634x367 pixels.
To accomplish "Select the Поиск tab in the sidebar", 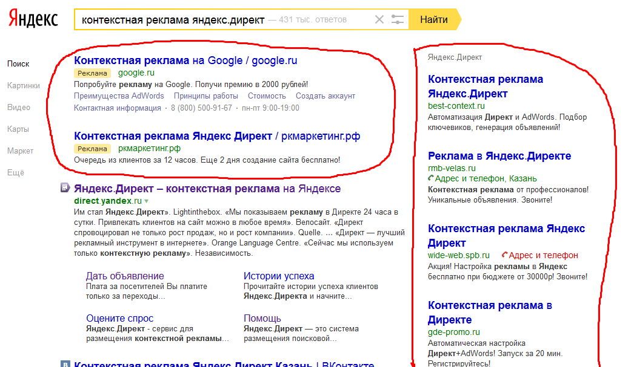I will pyautogui.click(x=18, y=63).
